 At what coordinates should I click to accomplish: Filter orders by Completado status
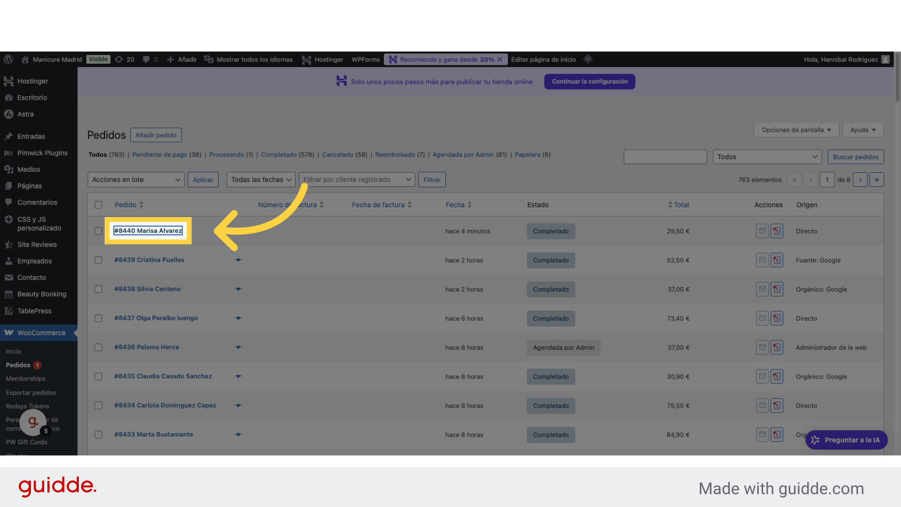[x=279, y=155]
